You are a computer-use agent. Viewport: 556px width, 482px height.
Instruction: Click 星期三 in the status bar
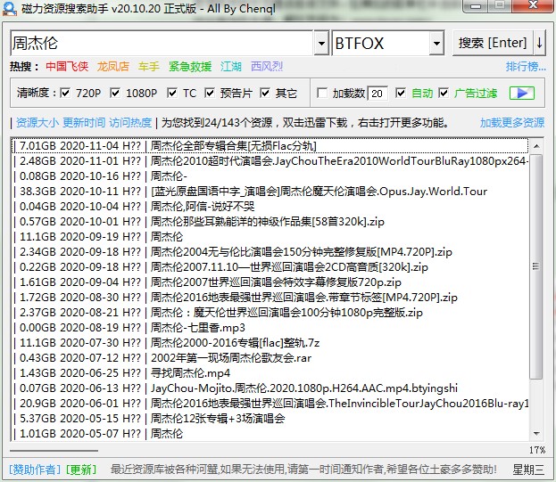coord(528,470)
